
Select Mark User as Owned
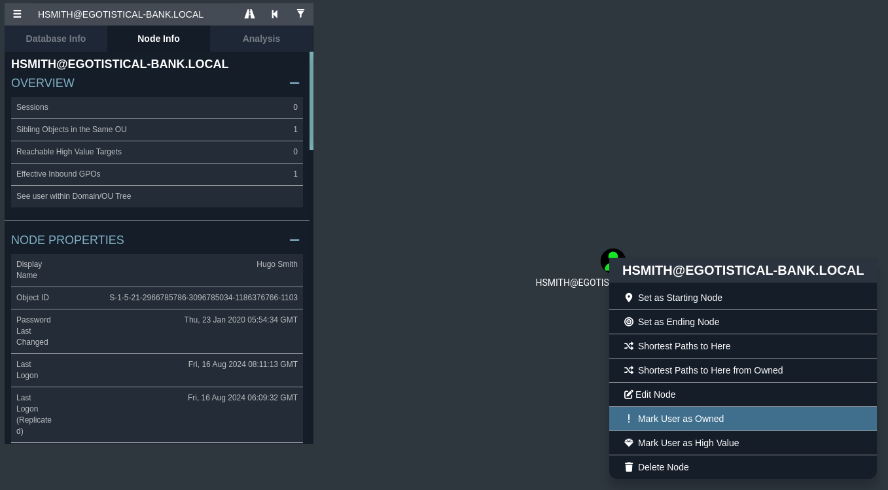click(743, 419)
